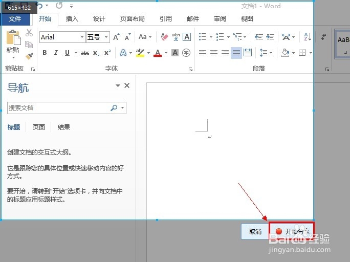
Task: Toggle subscript formatting
Action: [x=96, y=53]
